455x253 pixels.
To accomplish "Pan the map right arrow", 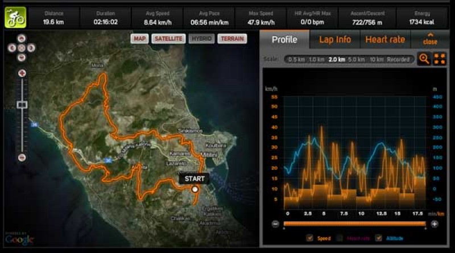I will 31,48.
